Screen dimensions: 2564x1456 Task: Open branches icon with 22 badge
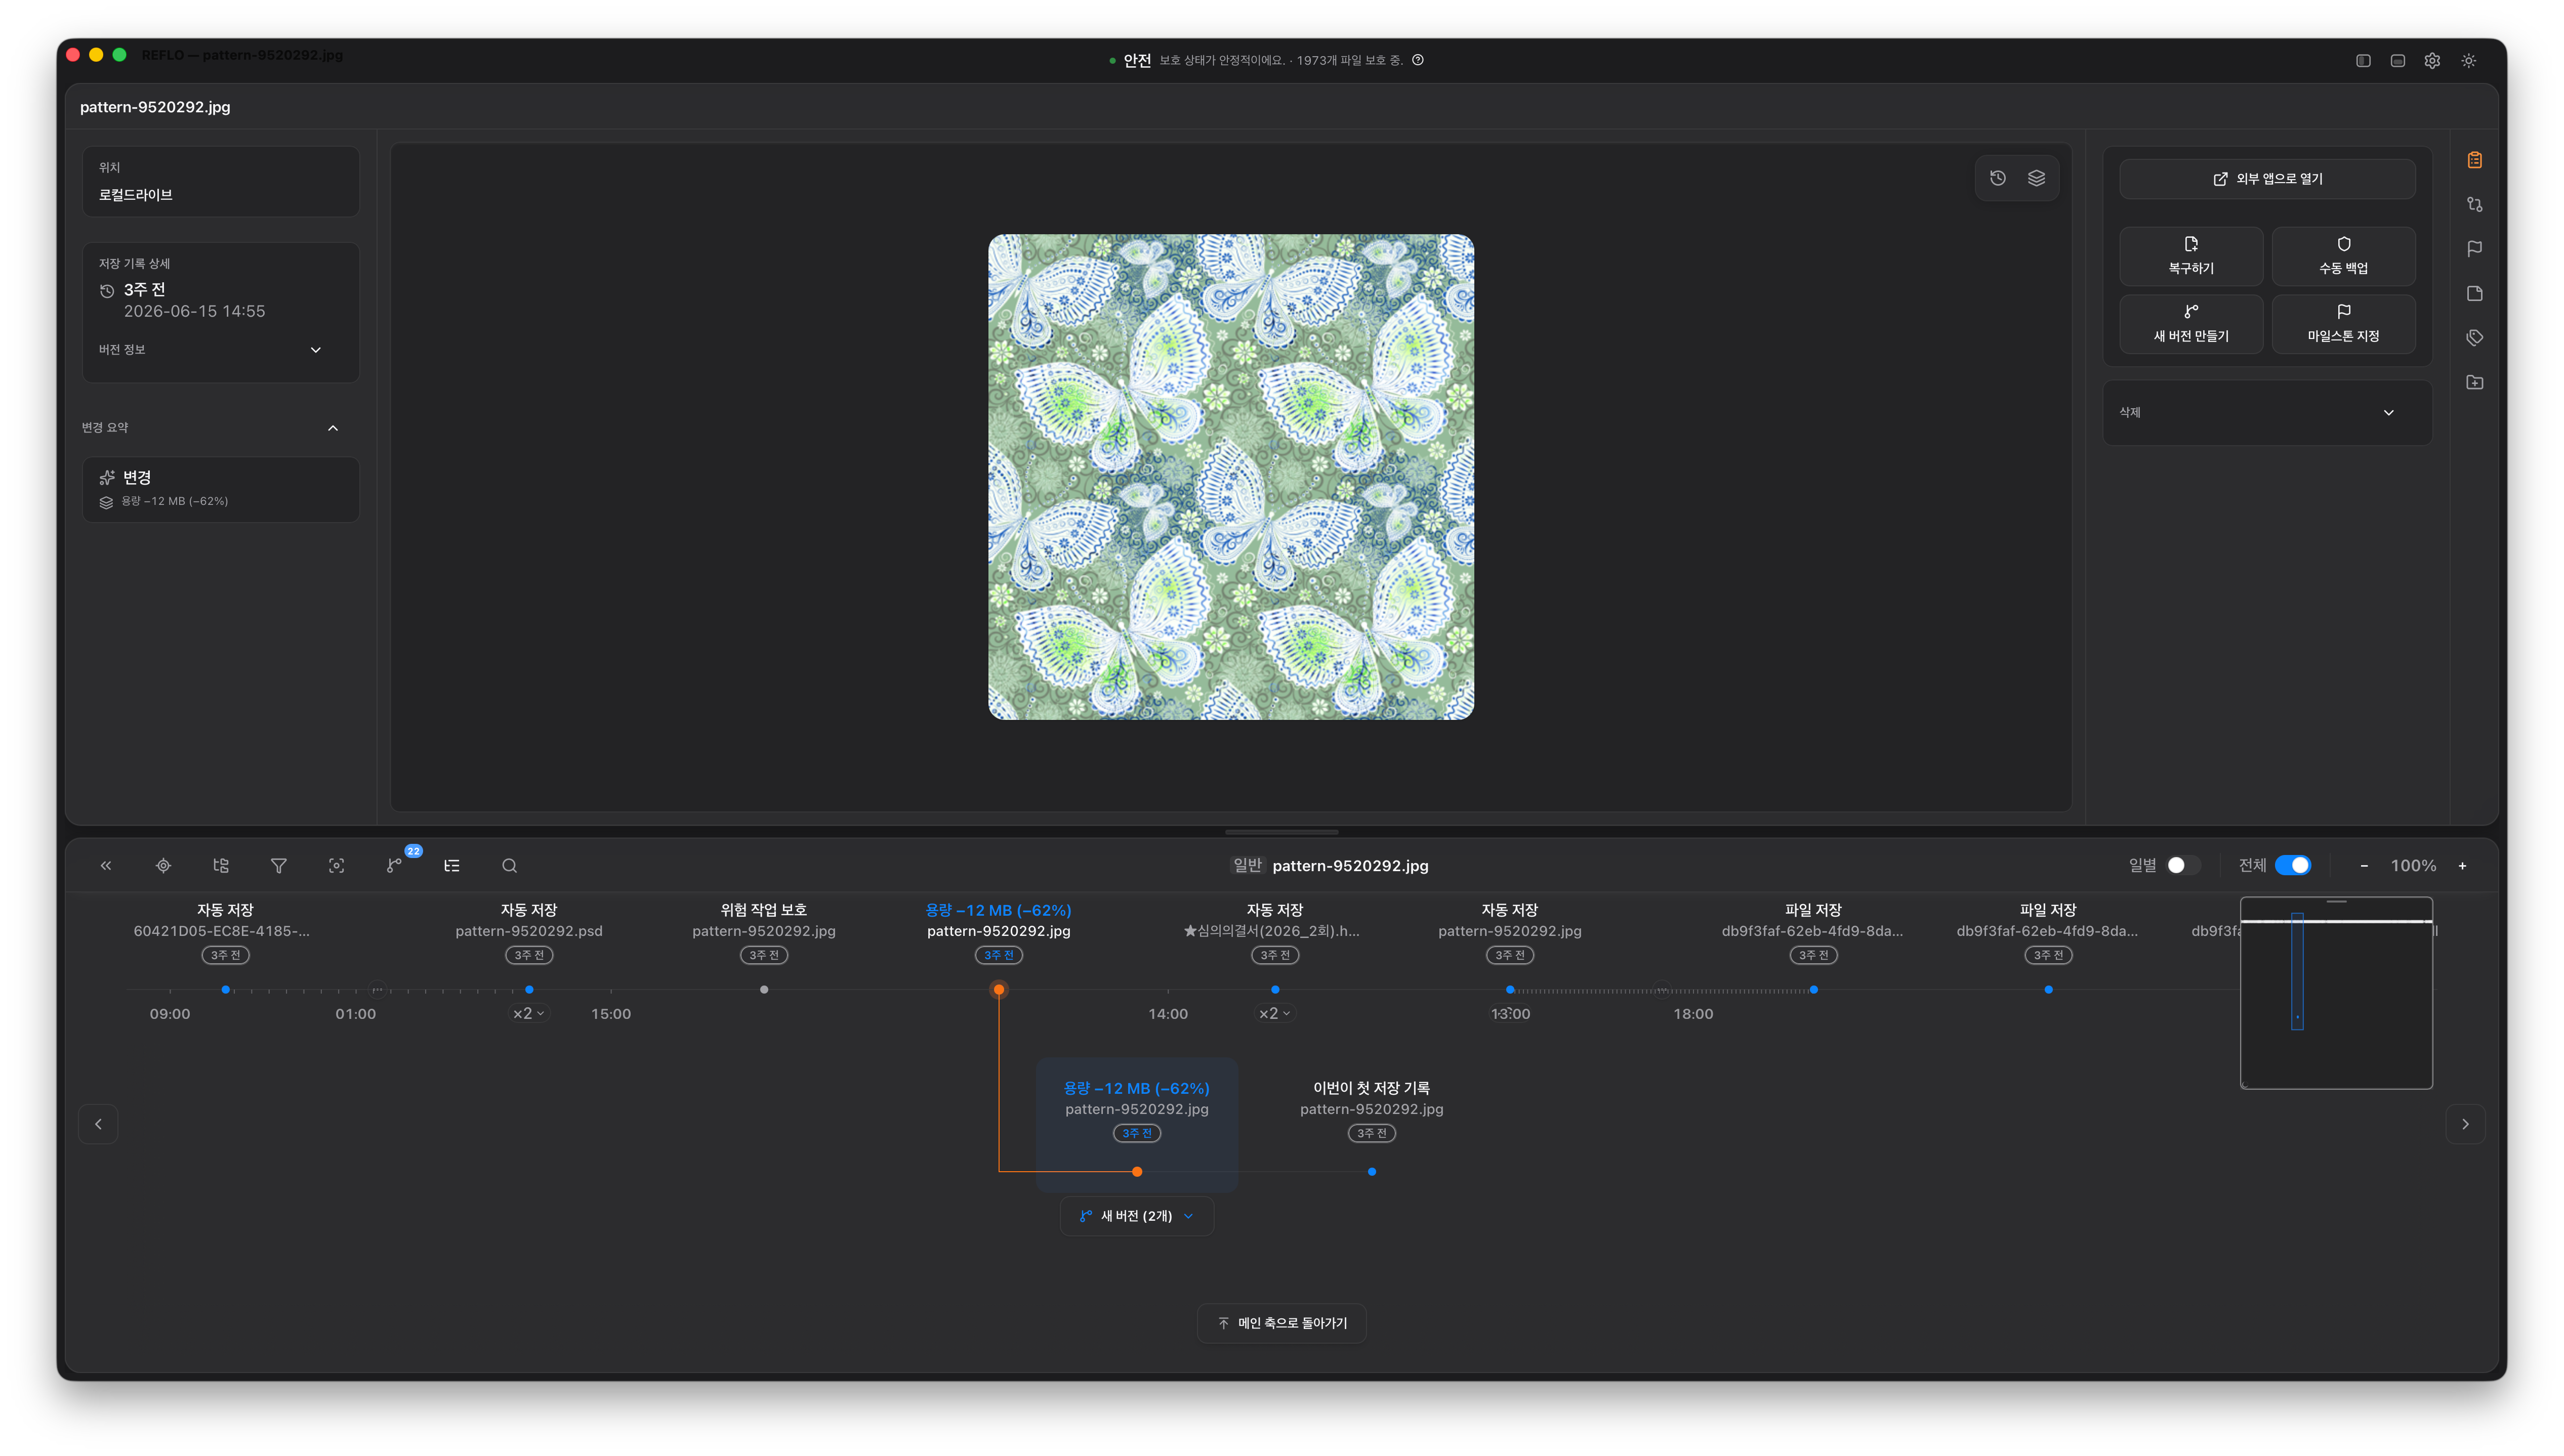point(394,865)
